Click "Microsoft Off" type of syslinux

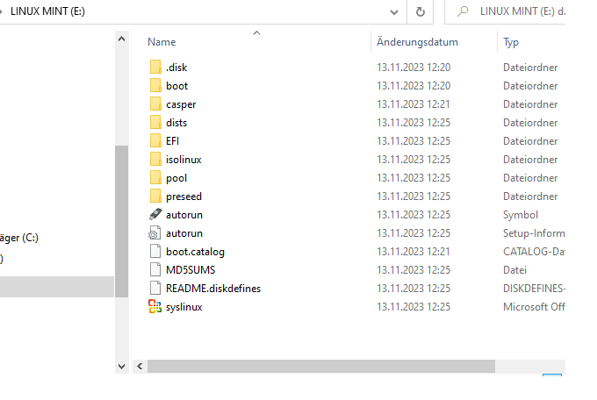coord(534,307)
